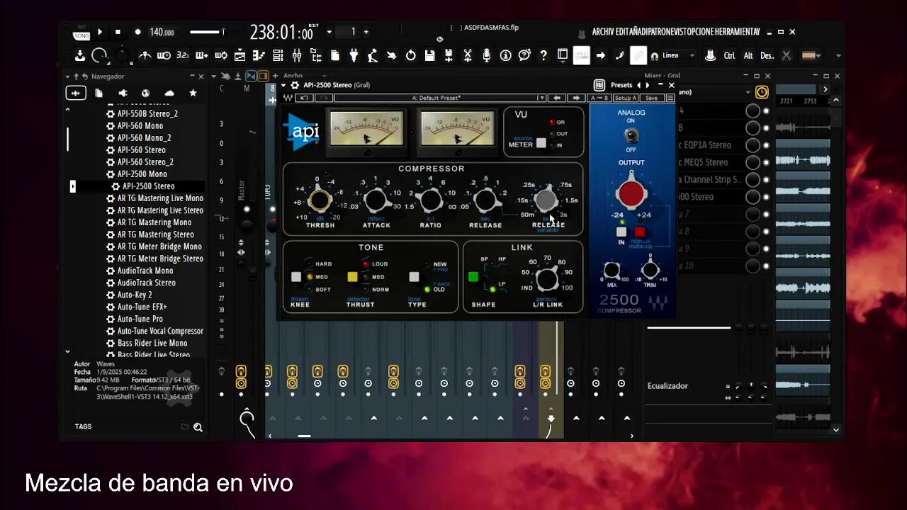Click the download arrow icon in toolbar
The image size is (907, 510).
(80, 55)
